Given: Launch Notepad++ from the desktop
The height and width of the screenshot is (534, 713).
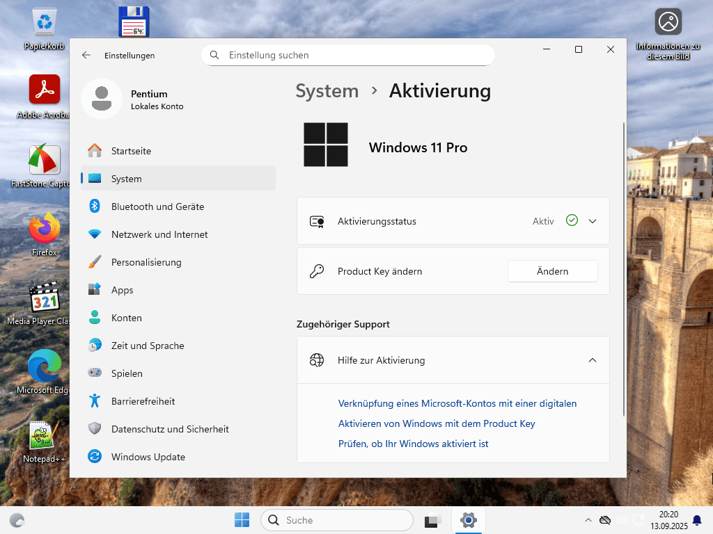Looking at the screenshot, I should [x=44, y=442].
